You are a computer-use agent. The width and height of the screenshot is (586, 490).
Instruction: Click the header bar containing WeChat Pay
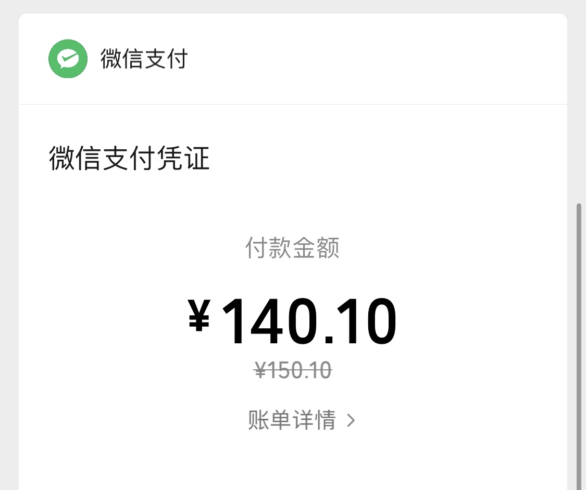pyautogui.click(x=293, y=59)
